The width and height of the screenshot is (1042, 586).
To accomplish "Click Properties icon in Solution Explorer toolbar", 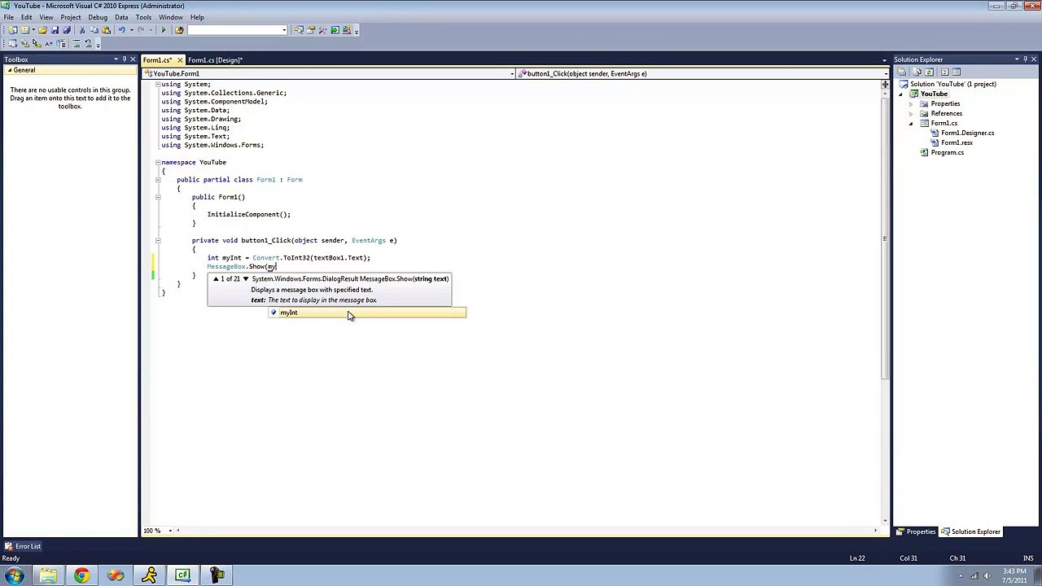I will (902, 72).
